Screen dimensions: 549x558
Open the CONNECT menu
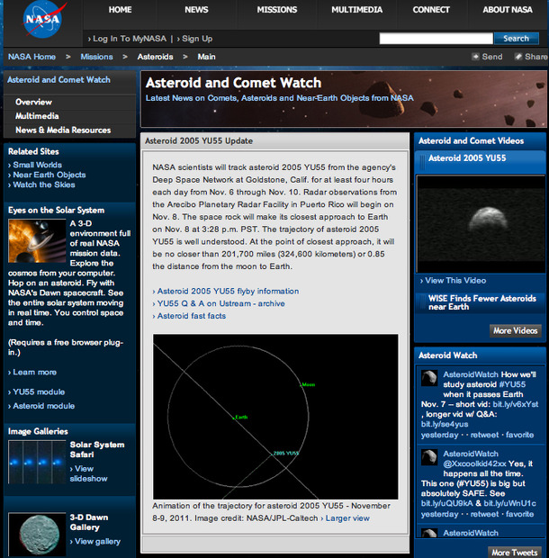[x=431, y=10]
